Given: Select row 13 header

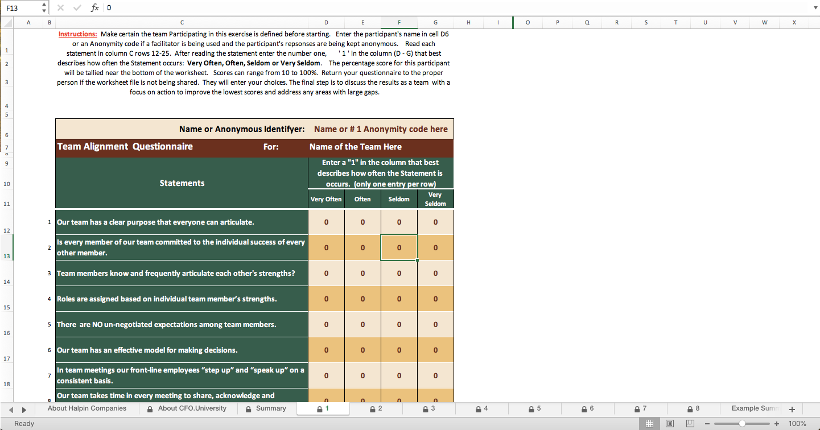Looking at the screenshot, I should (6, 248).
